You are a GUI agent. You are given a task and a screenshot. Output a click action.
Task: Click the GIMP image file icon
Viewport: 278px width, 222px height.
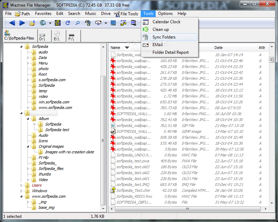(113, 131)
